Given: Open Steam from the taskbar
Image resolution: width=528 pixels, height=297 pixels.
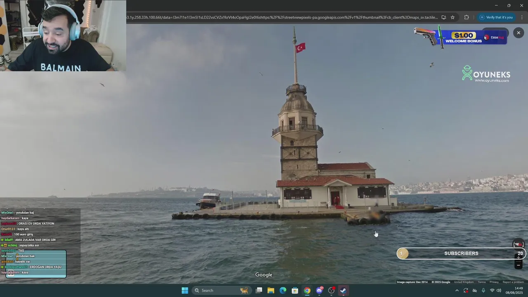Looking at the screenshot, I should pos(343,290).
